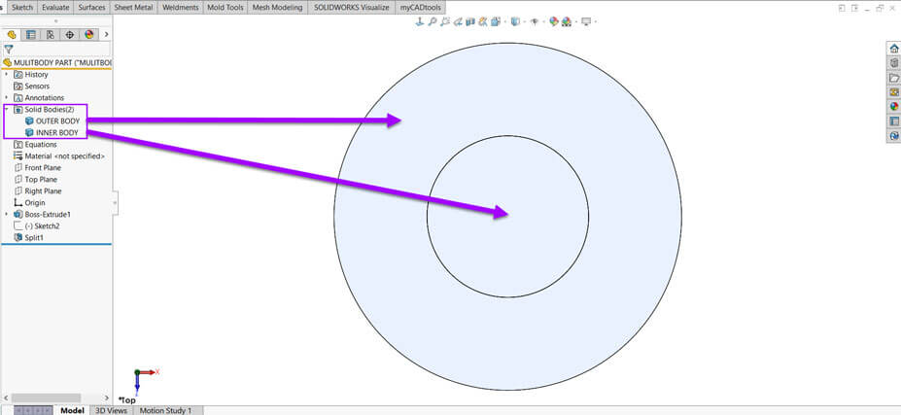Open the FeatureManager Design Tree tab icon

[12, 34]
